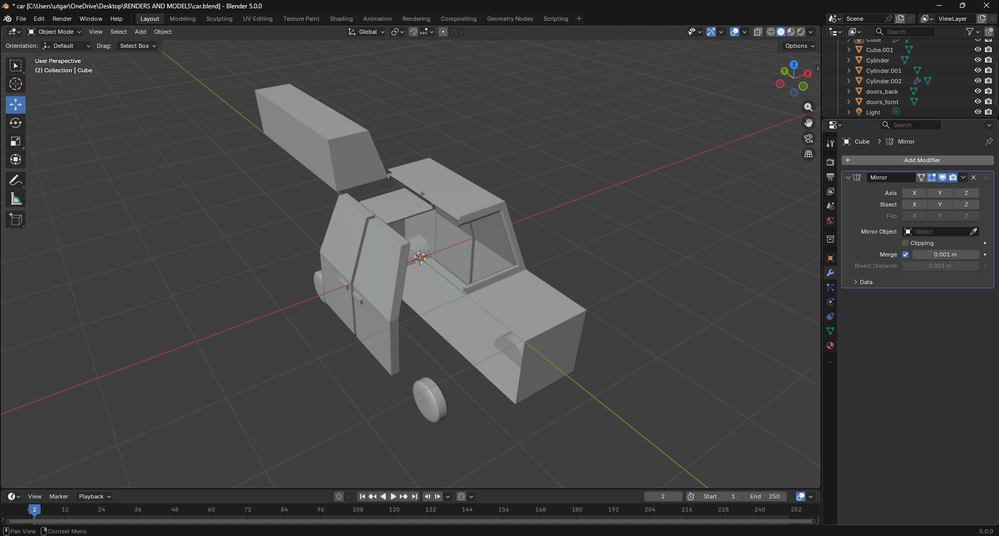Select the Measure tool
Viewport: 999px width, 536px height.
[16, 198]
